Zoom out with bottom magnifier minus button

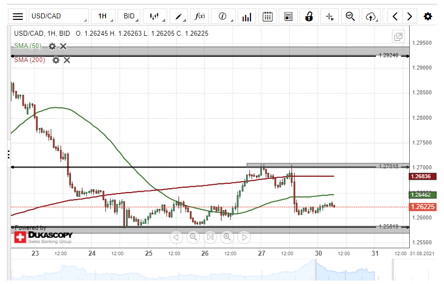click(193, 237)
